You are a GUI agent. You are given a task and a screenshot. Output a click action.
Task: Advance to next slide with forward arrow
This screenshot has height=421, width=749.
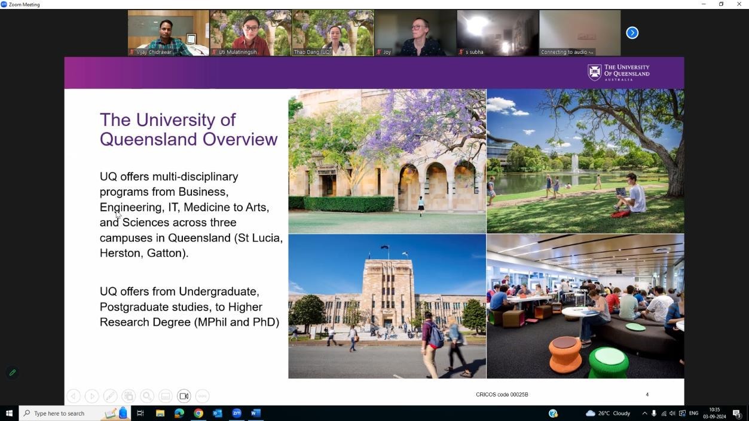[92, 396]
